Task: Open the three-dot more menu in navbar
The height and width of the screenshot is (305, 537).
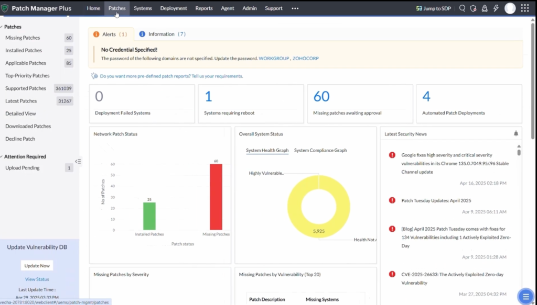Action: 295,8
